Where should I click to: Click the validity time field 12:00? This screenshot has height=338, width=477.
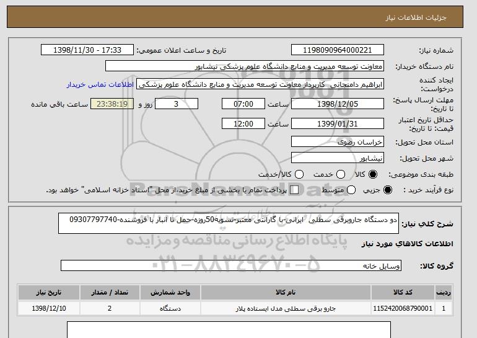(243, 123)
